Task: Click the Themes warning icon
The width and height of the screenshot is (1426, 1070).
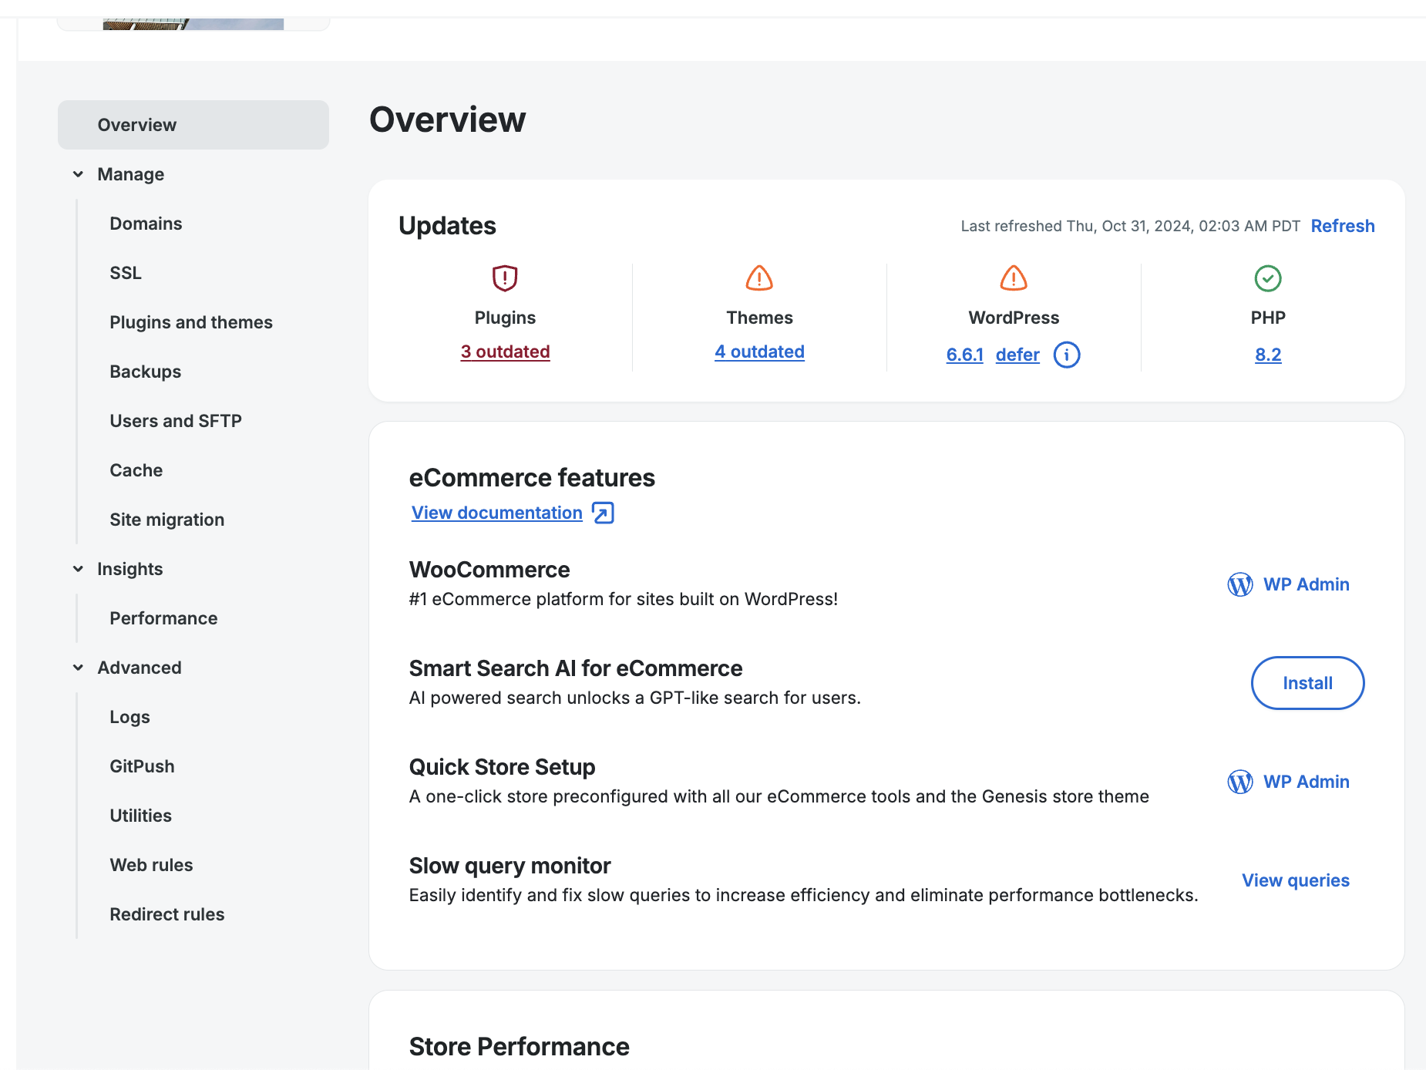Action: tap(759, 278)
